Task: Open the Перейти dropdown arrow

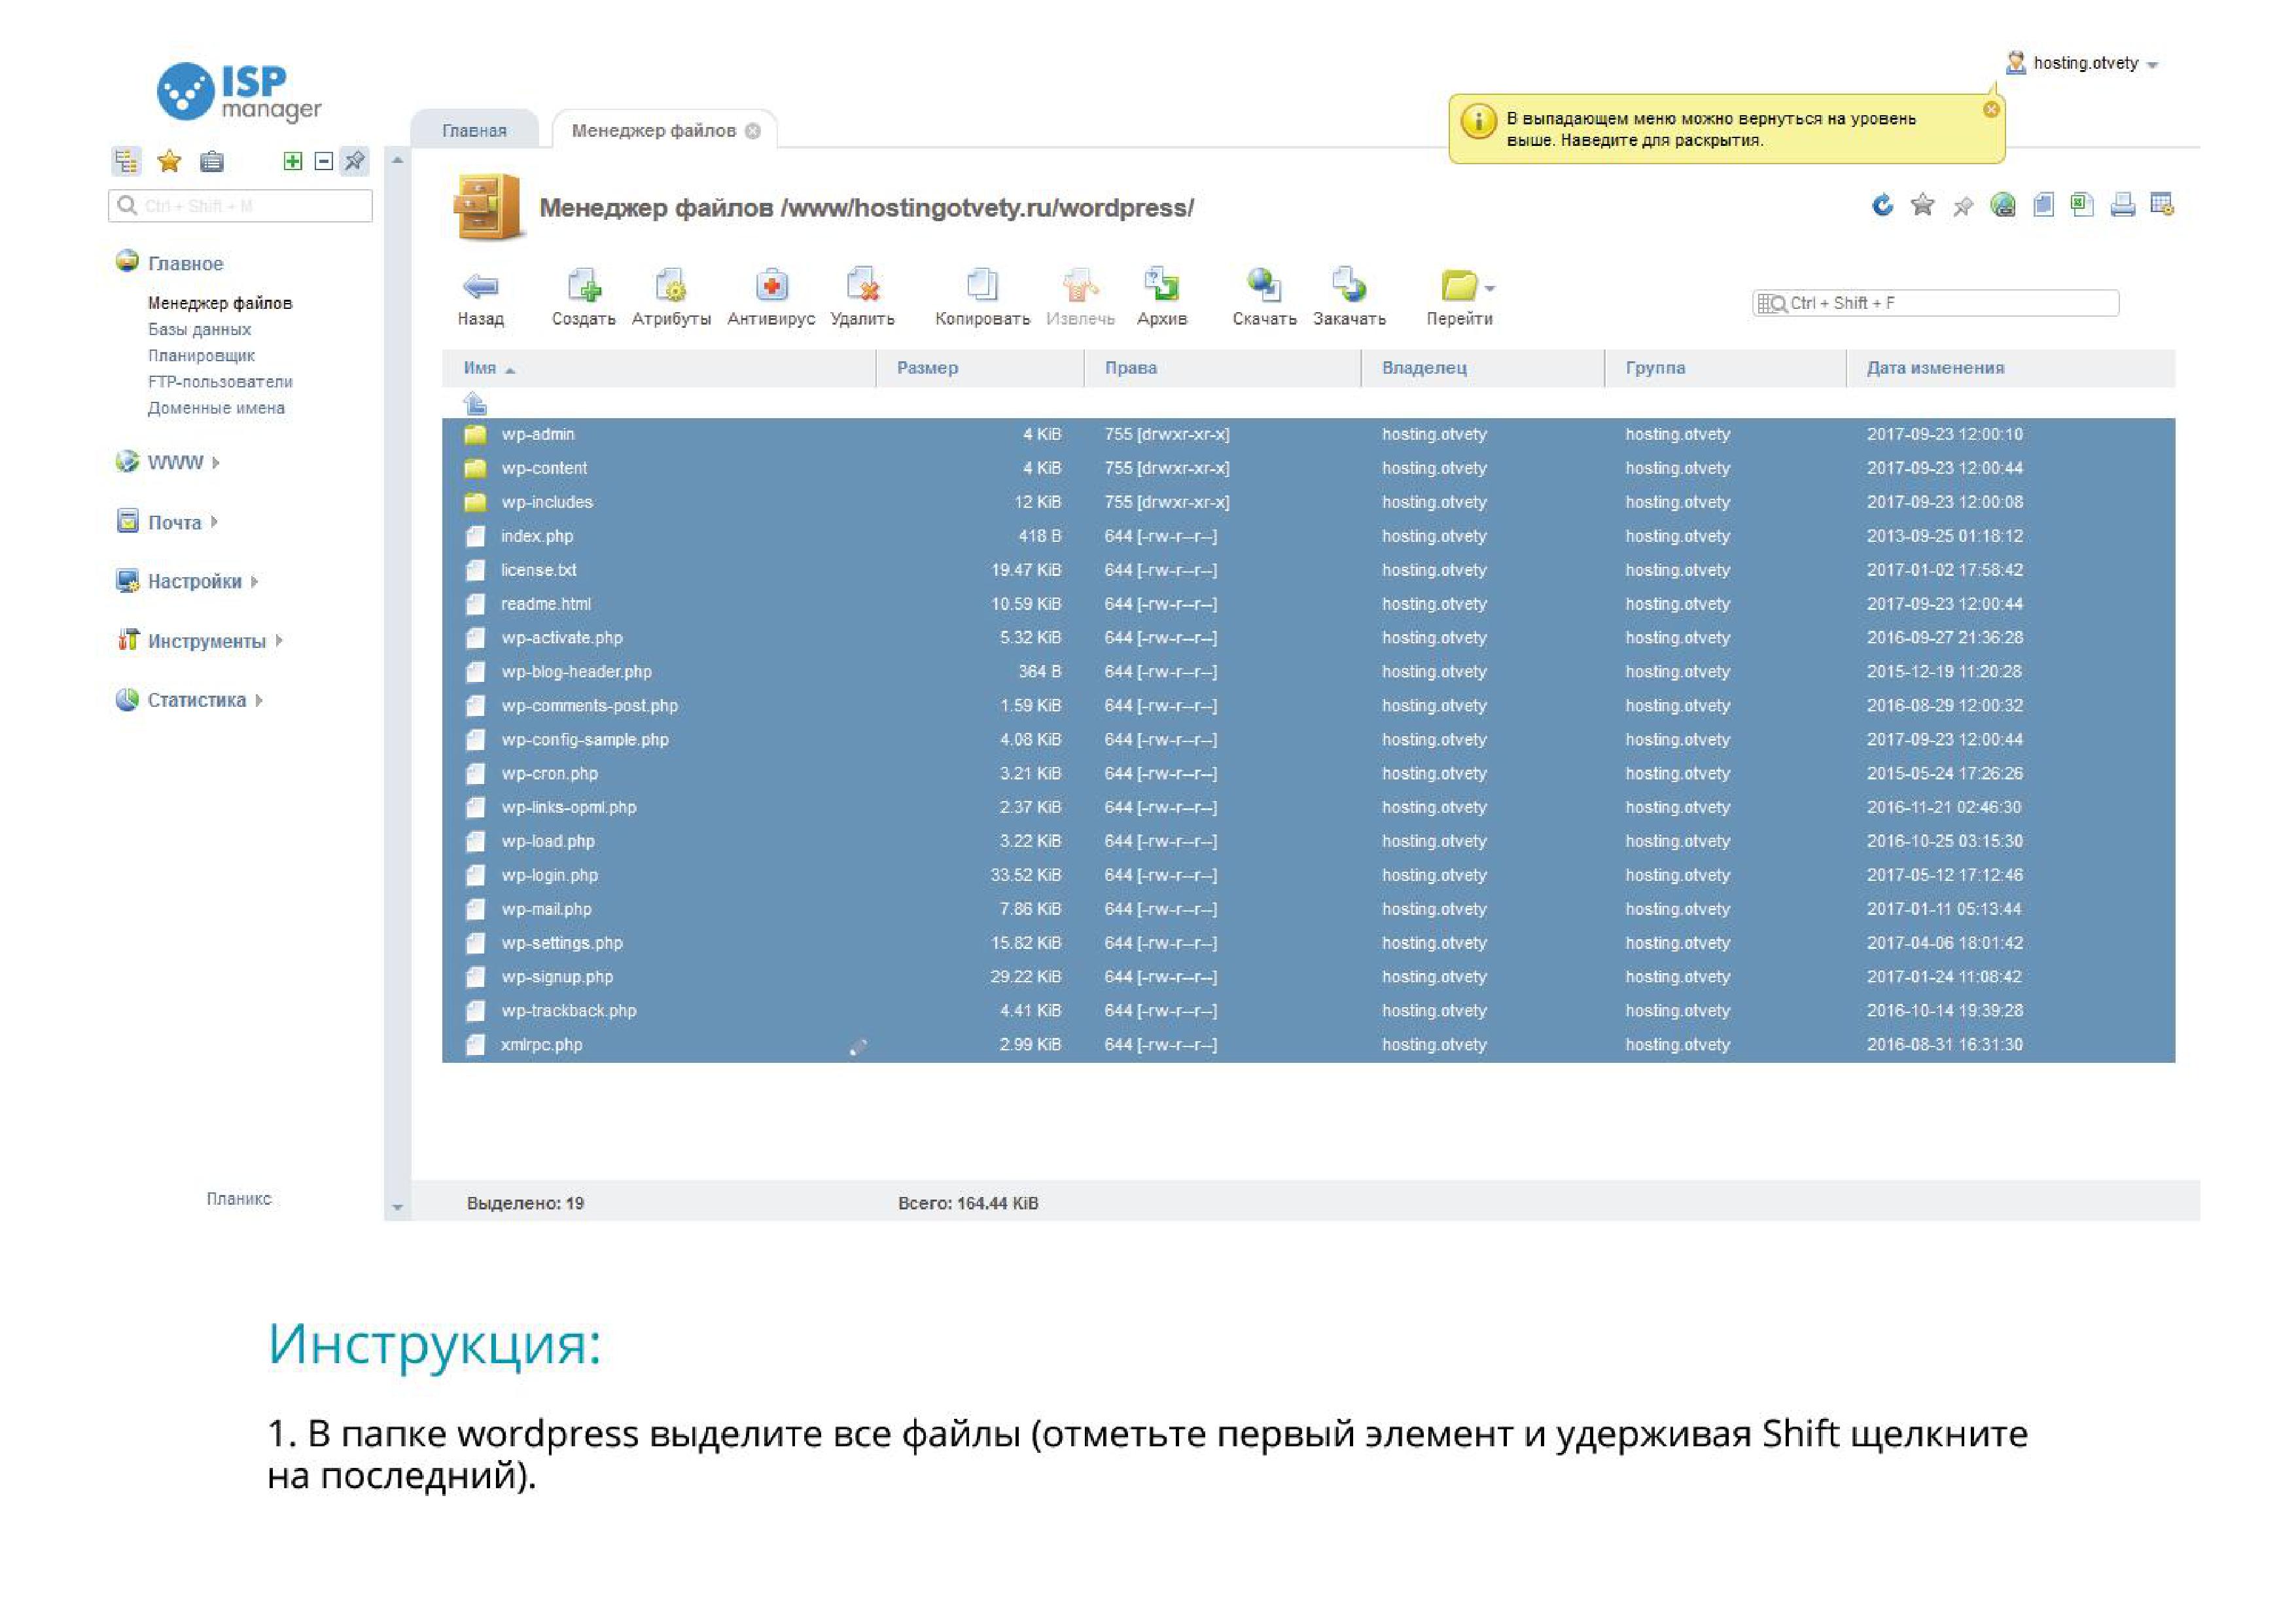Action: [x=1490, y=289]
